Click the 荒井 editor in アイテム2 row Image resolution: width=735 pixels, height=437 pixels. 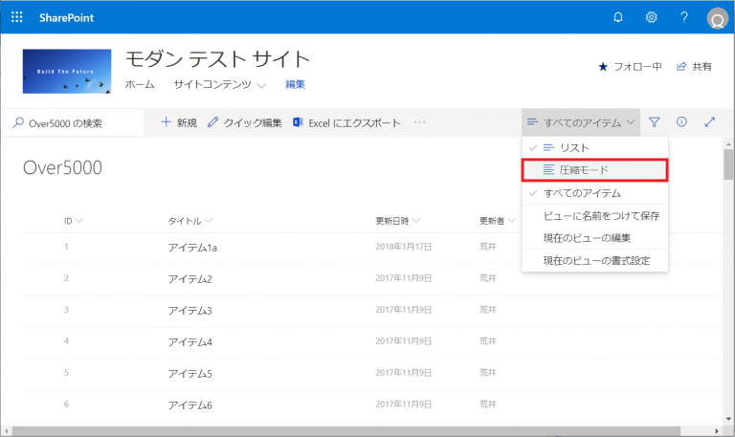click(487, 277)
